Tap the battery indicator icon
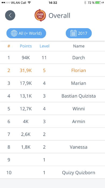Screen dimensions: 105x188 click(x=99, y=3)
